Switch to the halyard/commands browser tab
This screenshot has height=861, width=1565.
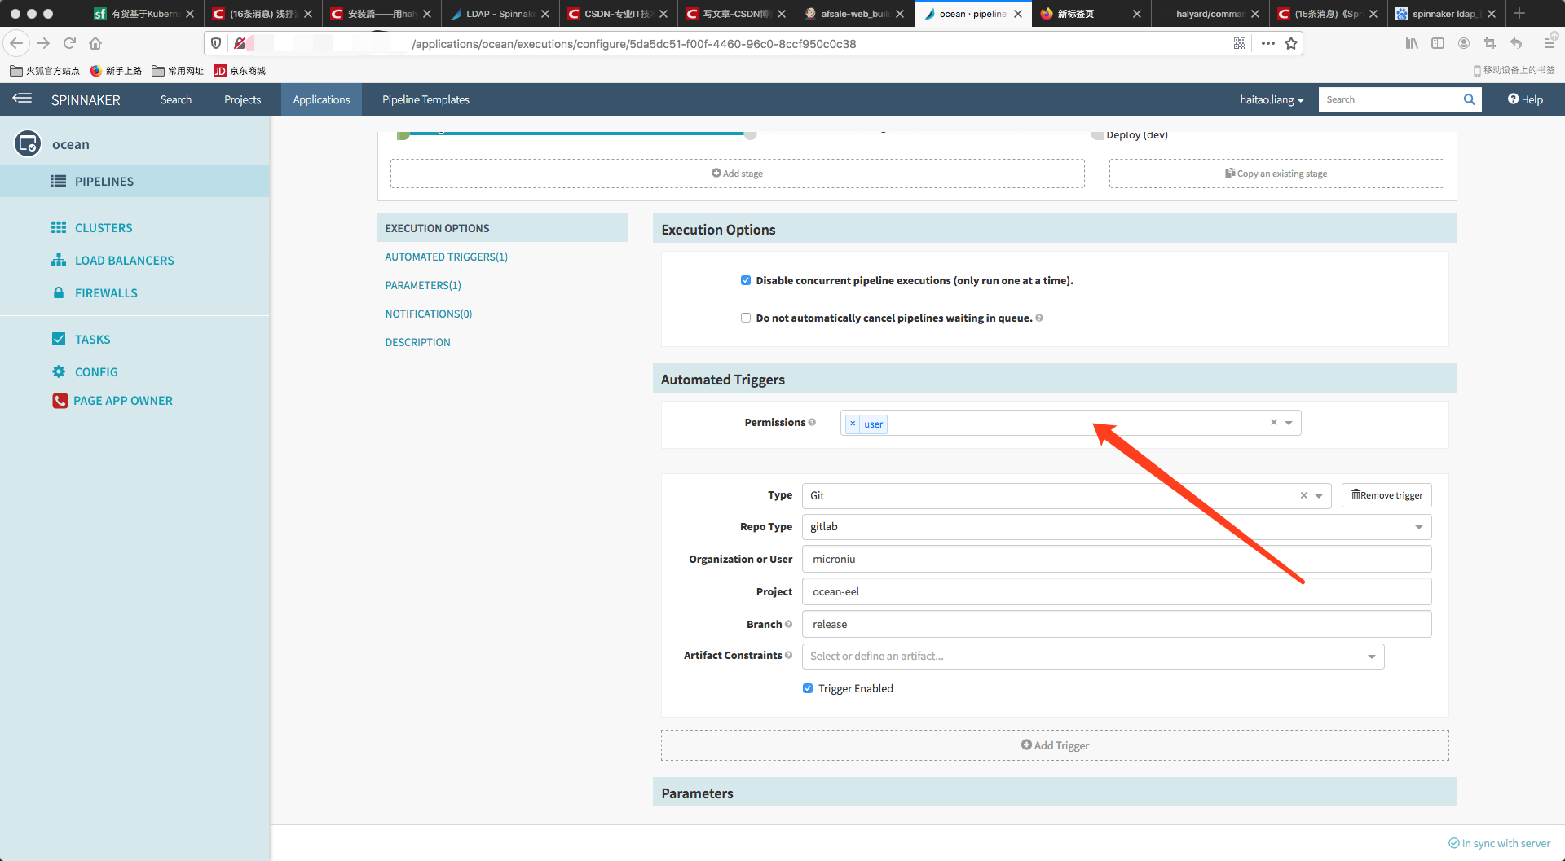point(1210,14)
